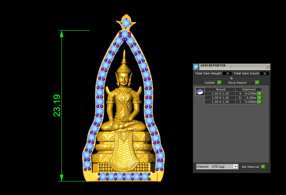Viewport: 286px width, 195px height.
Task: Click the 23.19 dimension label
Action: point(57,105)
